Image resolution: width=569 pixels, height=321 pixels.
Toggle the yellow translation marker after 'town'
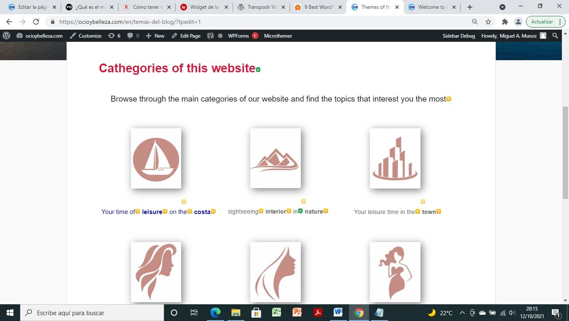[438, 211]
